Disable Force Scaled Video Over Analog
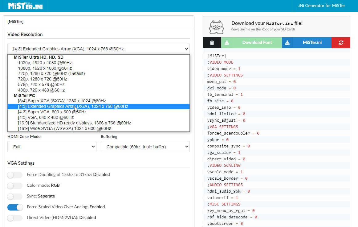 15,207
